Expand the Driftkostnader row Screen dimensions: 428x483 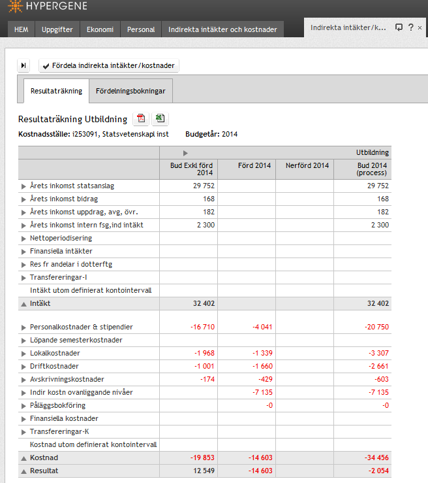(23, 367)
